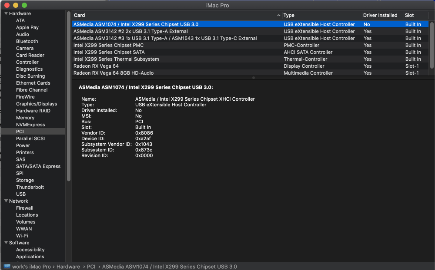Click the Device ID value 0xa2af
The width and height of the screenshot is (435, 270).
tap(143, 138)
